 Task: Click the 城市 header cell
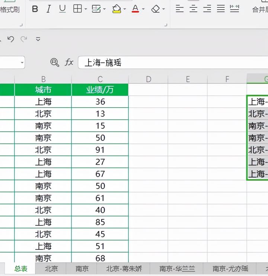[x=43, y=90]
